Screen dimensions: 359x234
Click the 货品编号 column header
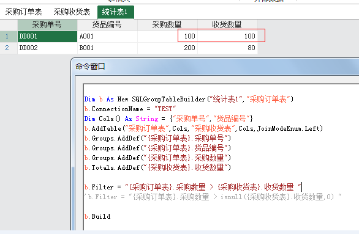pyautogui.click(x=107, y=24)
